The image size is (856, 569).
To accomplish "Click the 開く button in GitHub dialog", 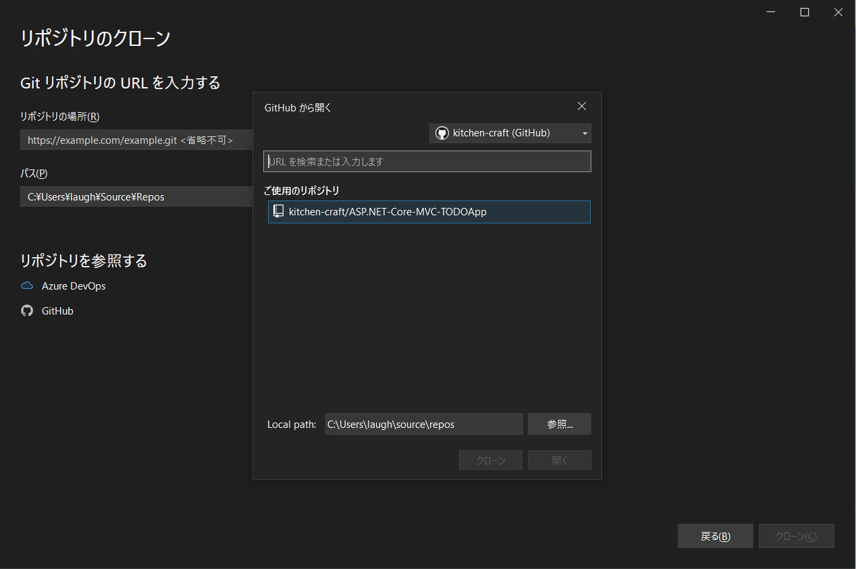I will point(560,460).
